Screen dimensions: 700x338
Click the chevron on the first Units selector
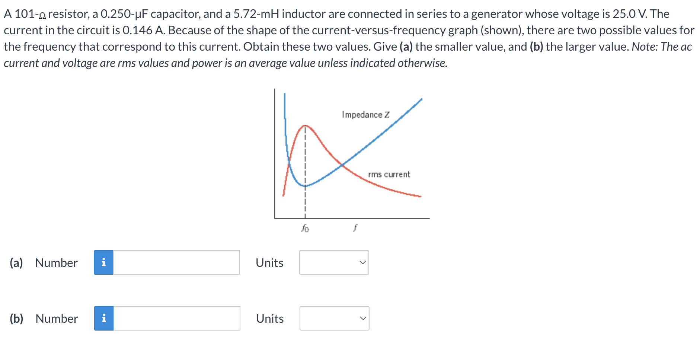point(362,263)
